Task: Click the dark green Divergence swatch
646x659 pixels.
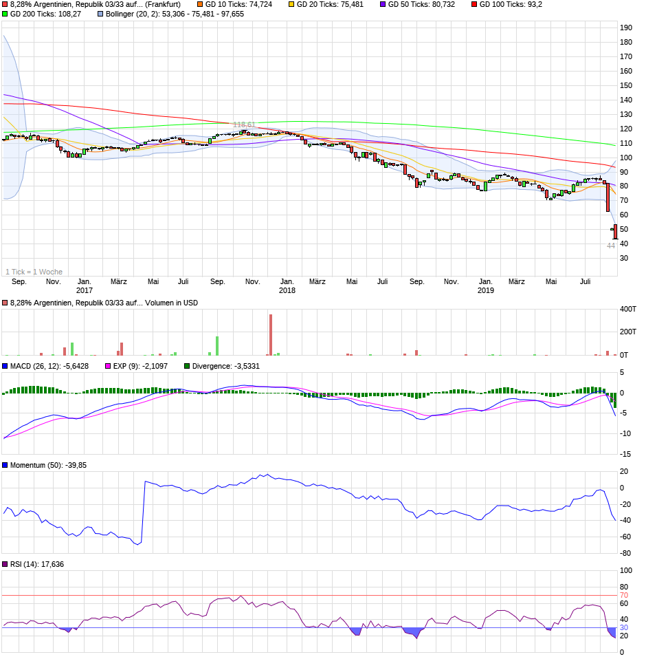Action: pos(187,367)
